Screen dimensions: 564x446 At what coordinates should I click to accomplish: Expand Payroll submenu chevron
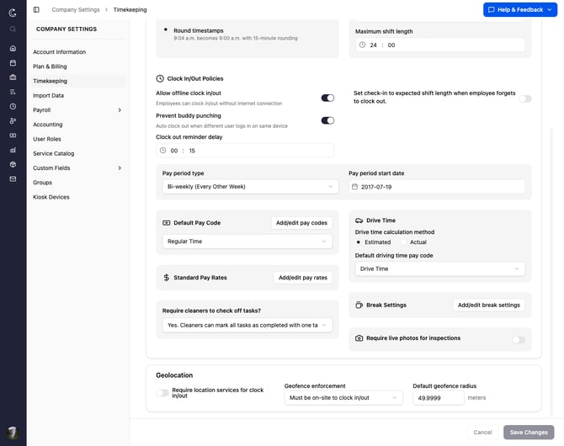(120, 110)
